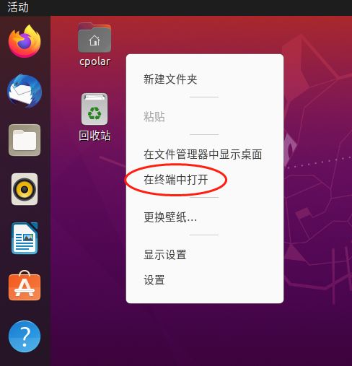Open Ubuntu Software store icon
The height and width of the screenshot is (366, 352).
[25, 286]
